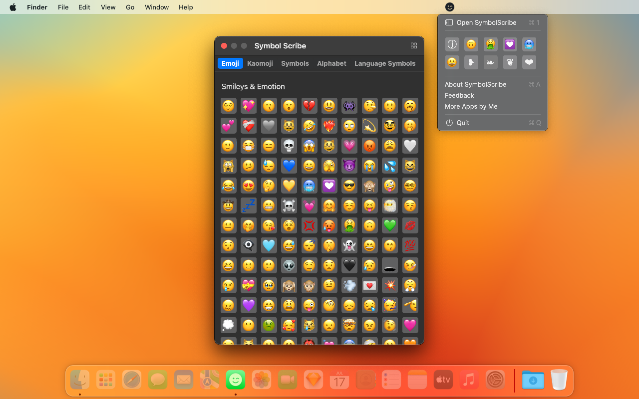Choose the dashing away wind puff emoji
Image resolution: width=639 pixels, height=399 pixels.
(x=349, y=285)
